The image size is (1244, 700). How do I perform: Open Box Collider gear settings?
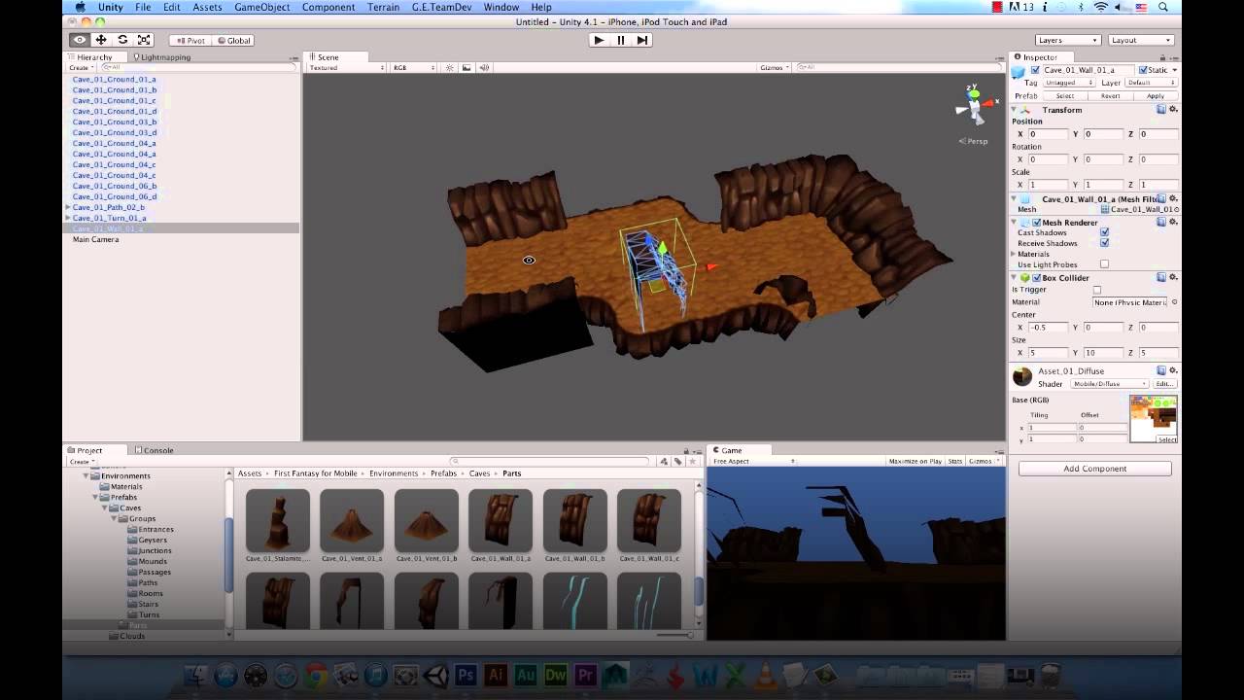coord(1173,277)
